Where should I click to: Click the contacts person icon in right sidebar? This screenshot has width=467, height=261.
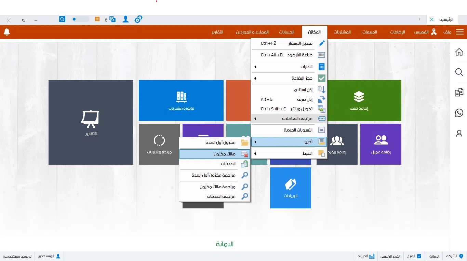(459, 133)
